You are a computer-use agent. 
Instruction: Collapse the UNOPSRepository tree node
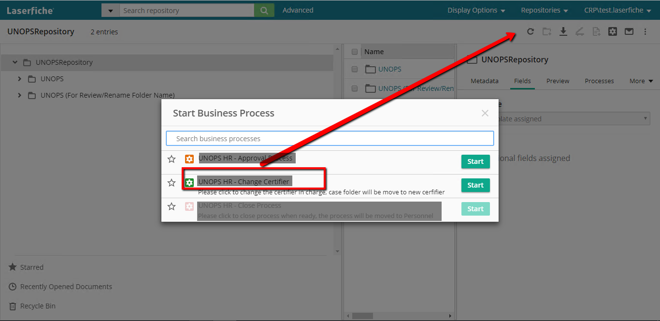point(15,62)
